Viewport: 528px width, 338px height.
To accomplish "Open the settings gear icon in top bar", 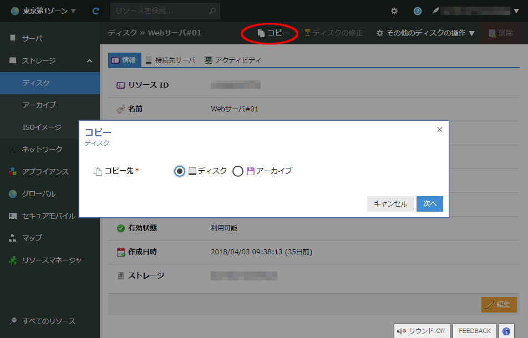I will [x=394, y=11].
